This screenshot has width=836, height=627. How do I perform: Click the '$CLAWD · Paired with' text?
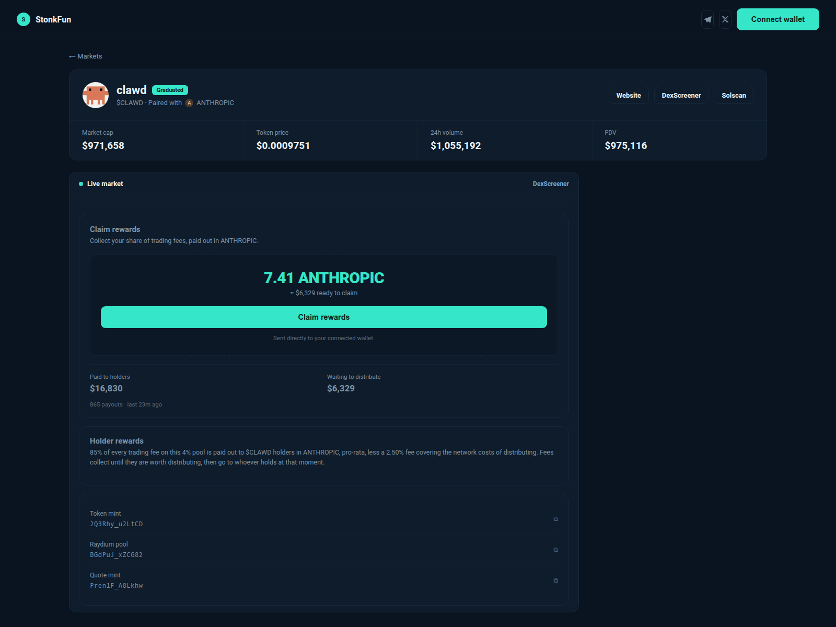pyautogui.click(x=149, y=103)
